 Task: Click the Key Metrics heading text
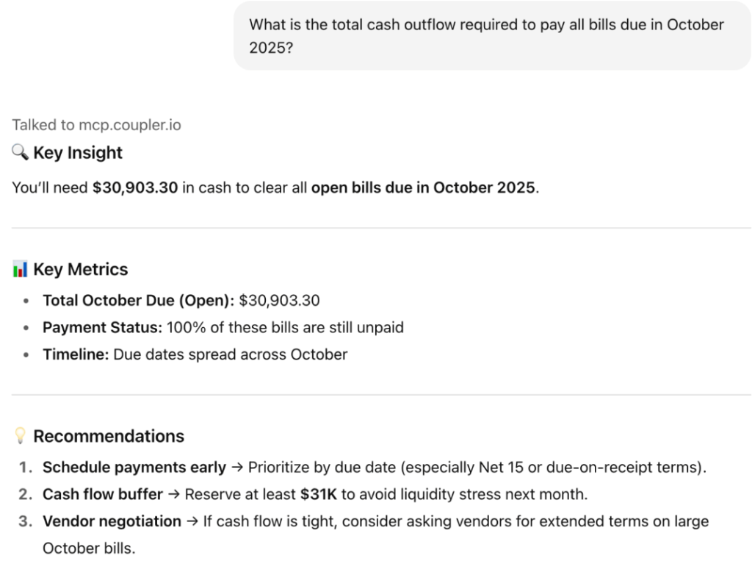(x=81, y=270)
